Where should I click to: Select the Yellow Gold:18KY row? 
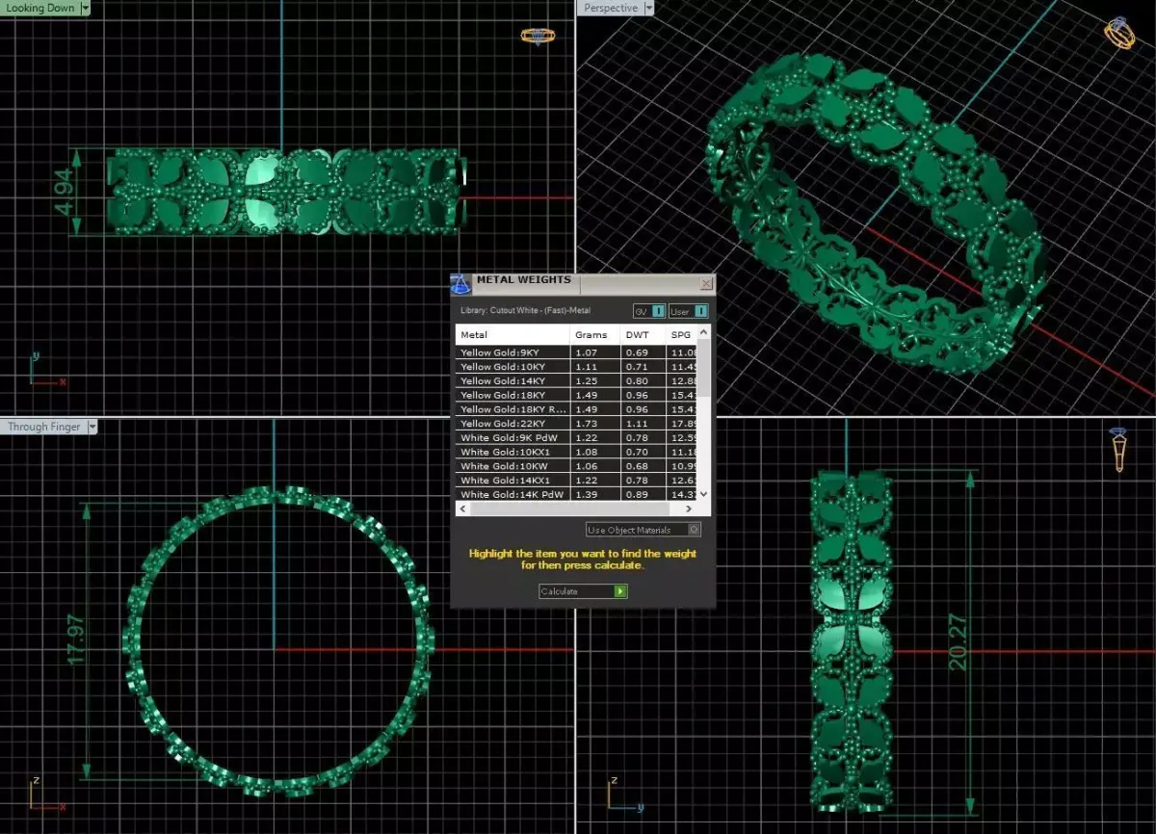click(x=576, y=395)
